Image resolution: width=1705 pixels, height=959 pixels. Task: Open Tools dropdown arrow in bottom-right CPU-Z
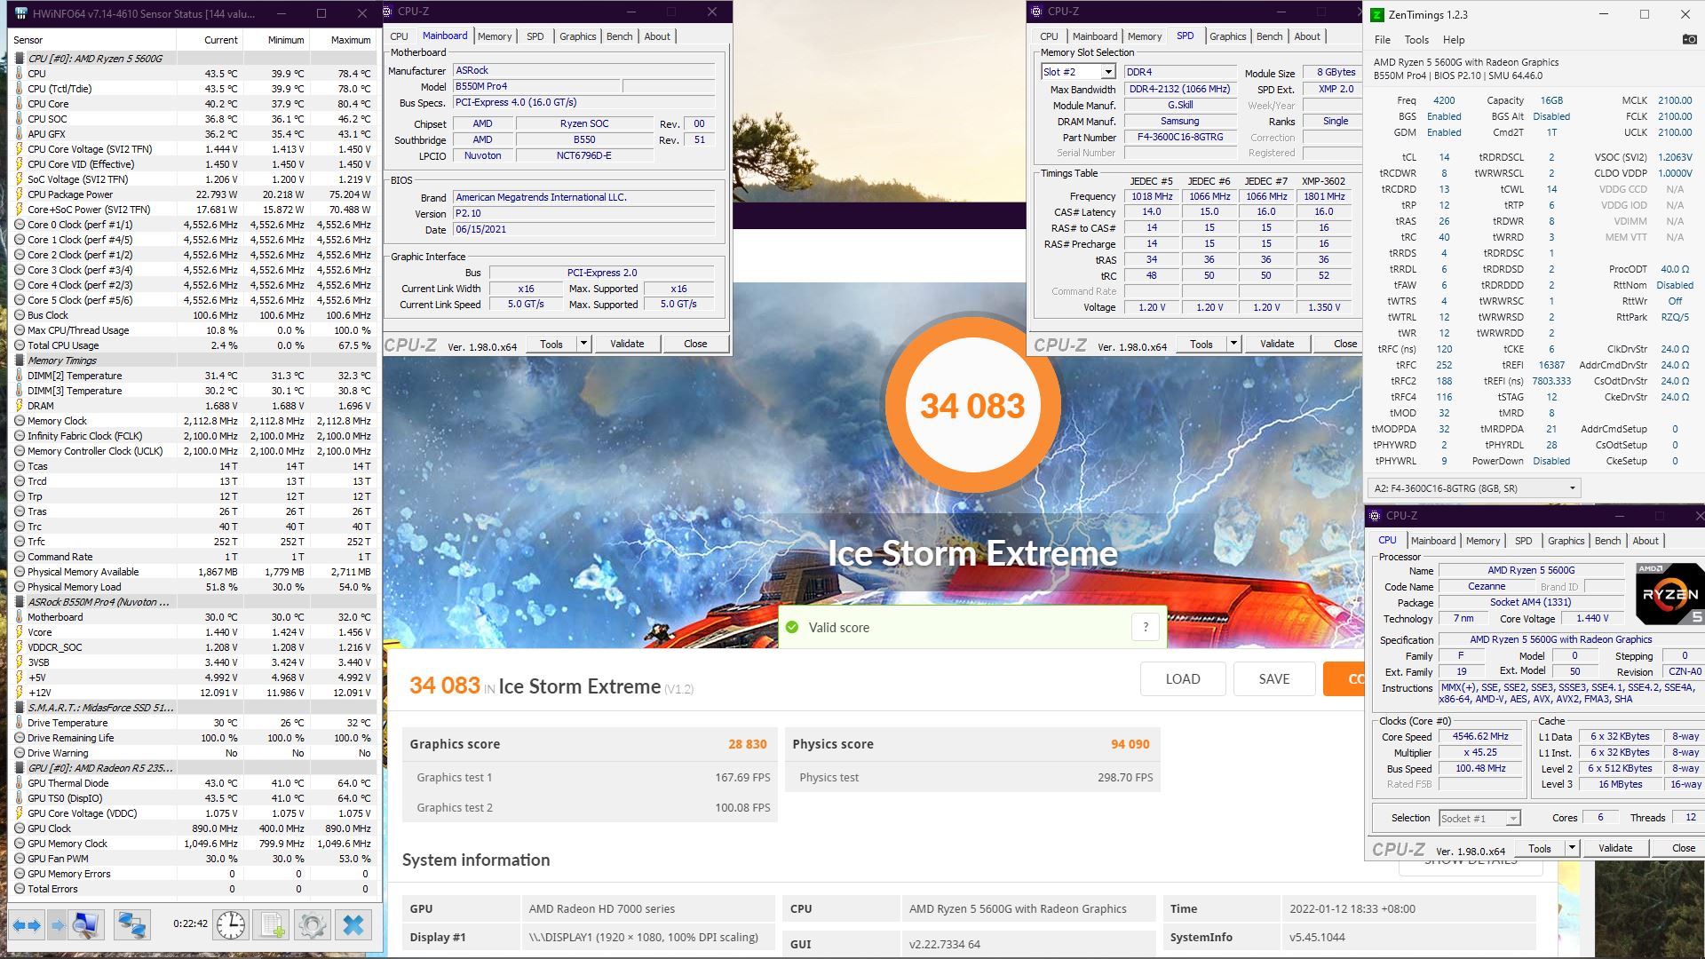click(1572, 848)
